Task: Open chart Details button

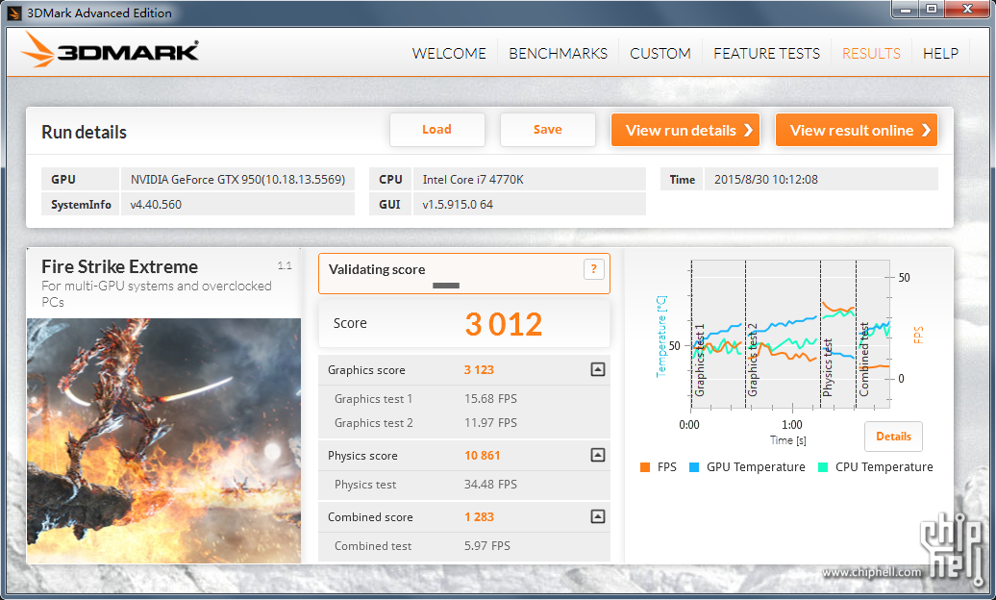Action: (x=893, y=437)
